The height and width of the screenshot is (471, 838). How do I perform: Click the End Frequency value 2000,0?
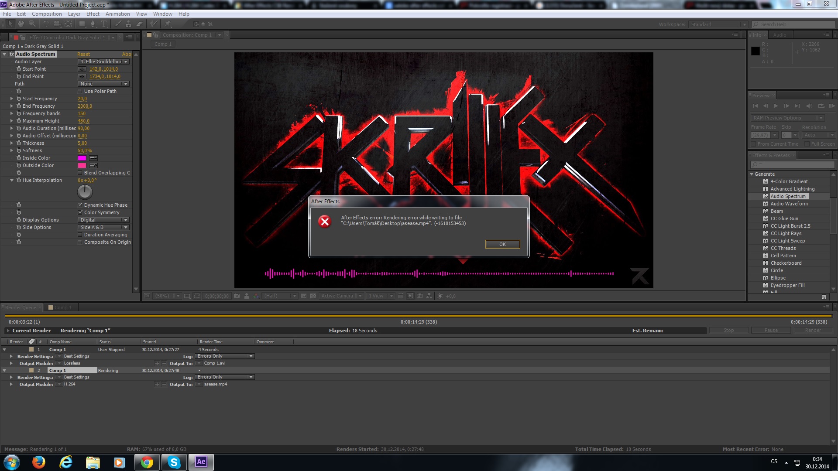point(85,106)
